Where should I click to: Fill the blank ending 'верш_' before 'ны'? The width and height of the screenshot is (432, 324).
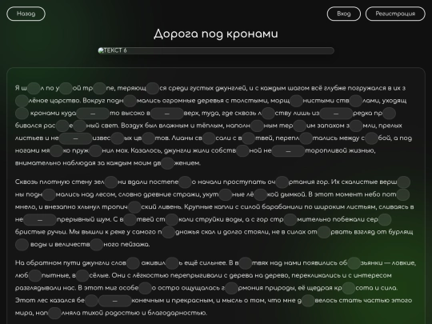pyautogui.click(x=404, y=182)
